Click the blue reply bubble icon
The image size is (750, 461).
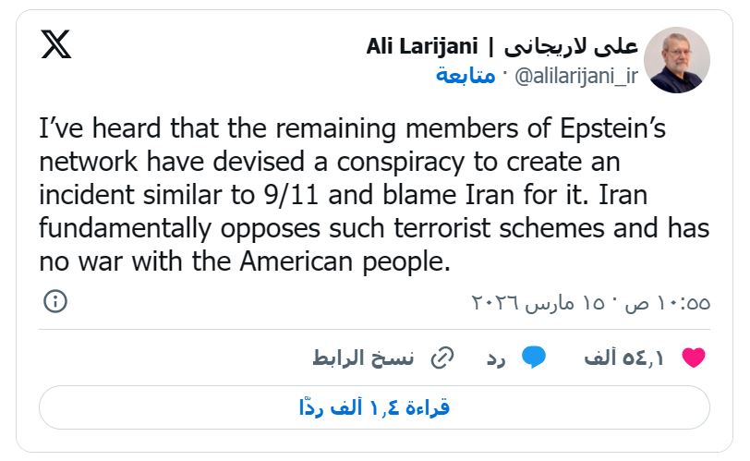coord(534,358)
